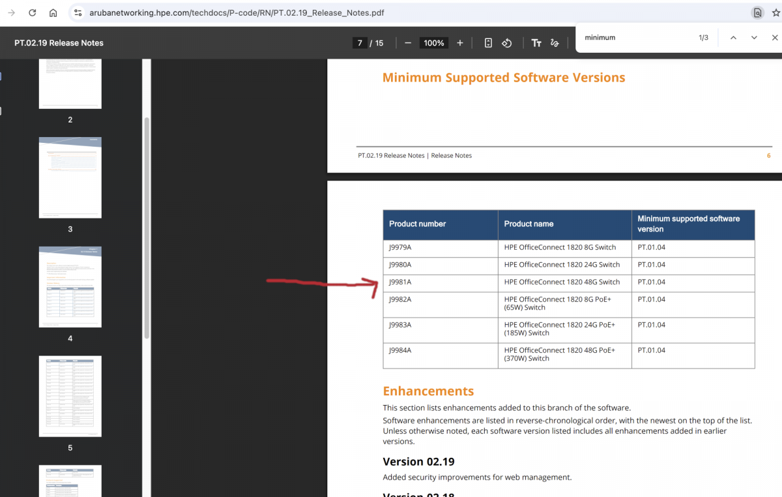This screenshot has height=497, width=782.
Task: Zoom in the PDF with plus
Action: (460, 43)
